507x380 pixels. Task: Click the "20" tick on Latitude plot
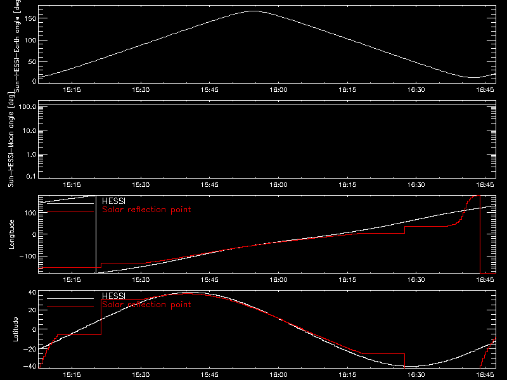[x=32, y=310]
